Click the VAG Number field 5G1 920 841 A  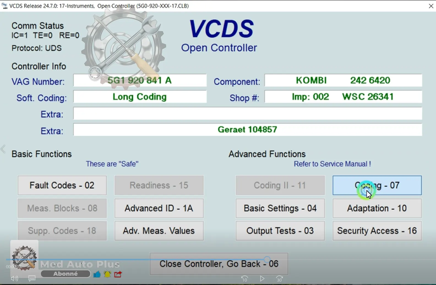pyautogui.click(x=140, y=80)
